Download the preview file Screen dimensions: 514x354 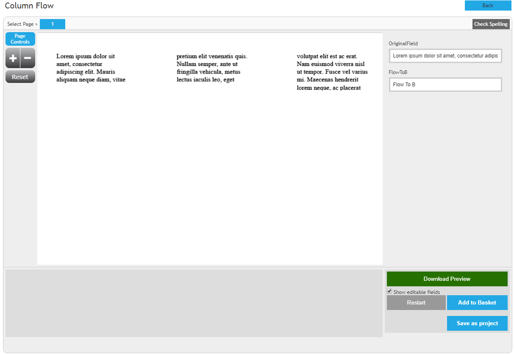pyautogui.click(x=447, y=279)
